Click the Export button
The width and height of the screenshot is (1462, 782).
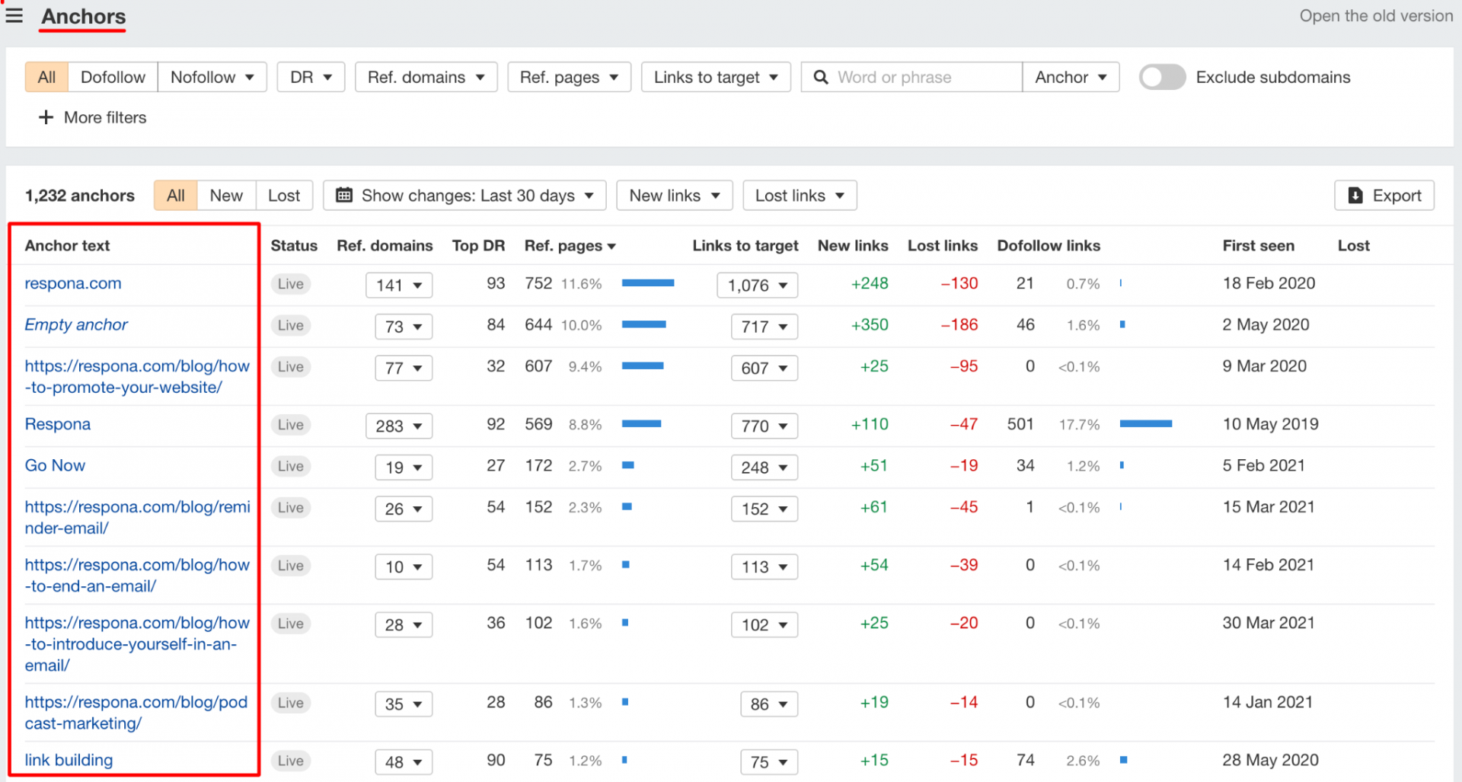click(1384, 196)
